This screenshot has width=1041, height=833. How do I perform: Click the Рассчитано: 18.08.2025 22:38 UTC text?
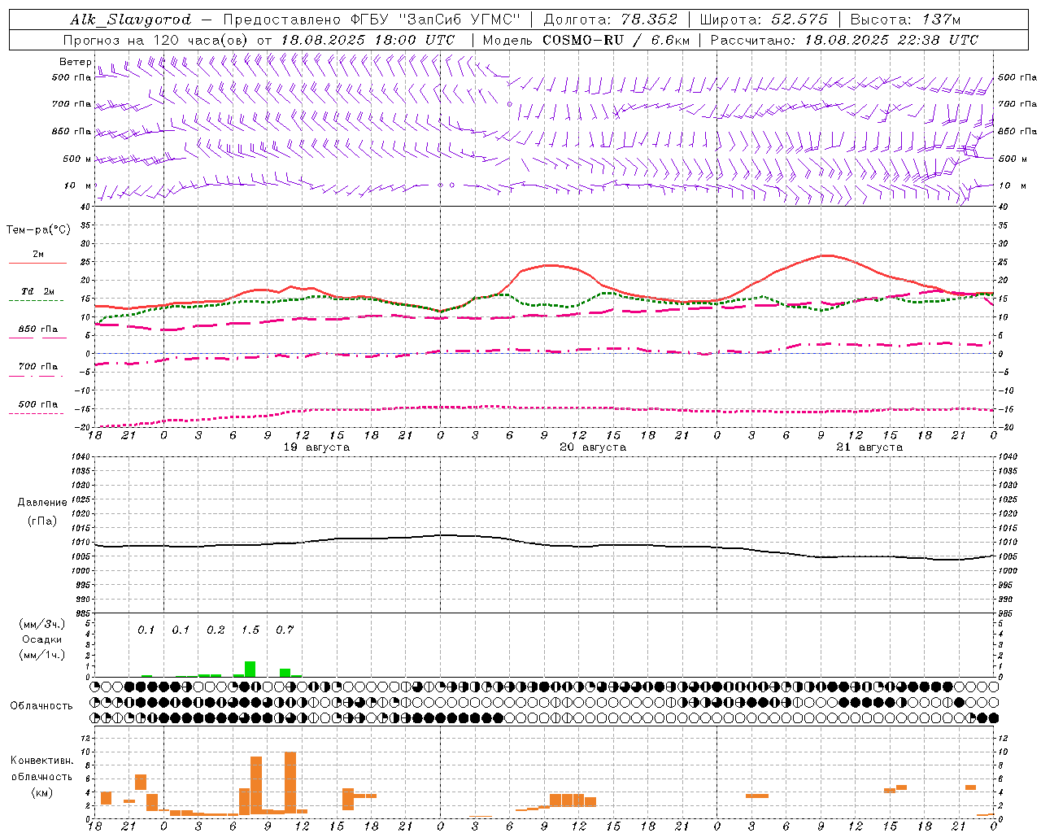[844, 40]
